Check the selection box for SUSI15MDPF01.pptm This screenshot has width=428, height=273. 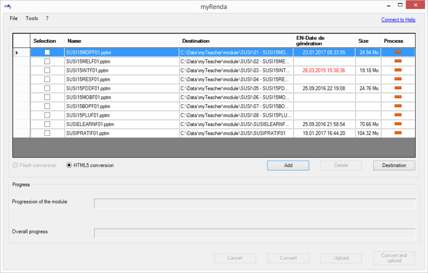(x=47, y=52)
